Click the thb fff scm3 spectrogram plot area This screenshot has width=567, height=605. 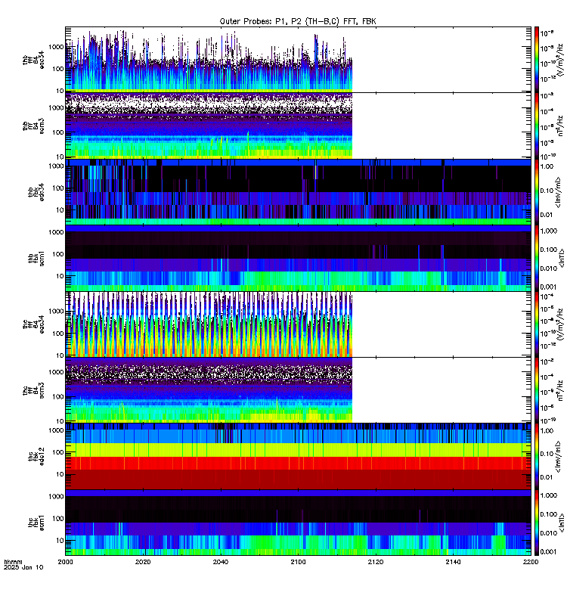298,126
